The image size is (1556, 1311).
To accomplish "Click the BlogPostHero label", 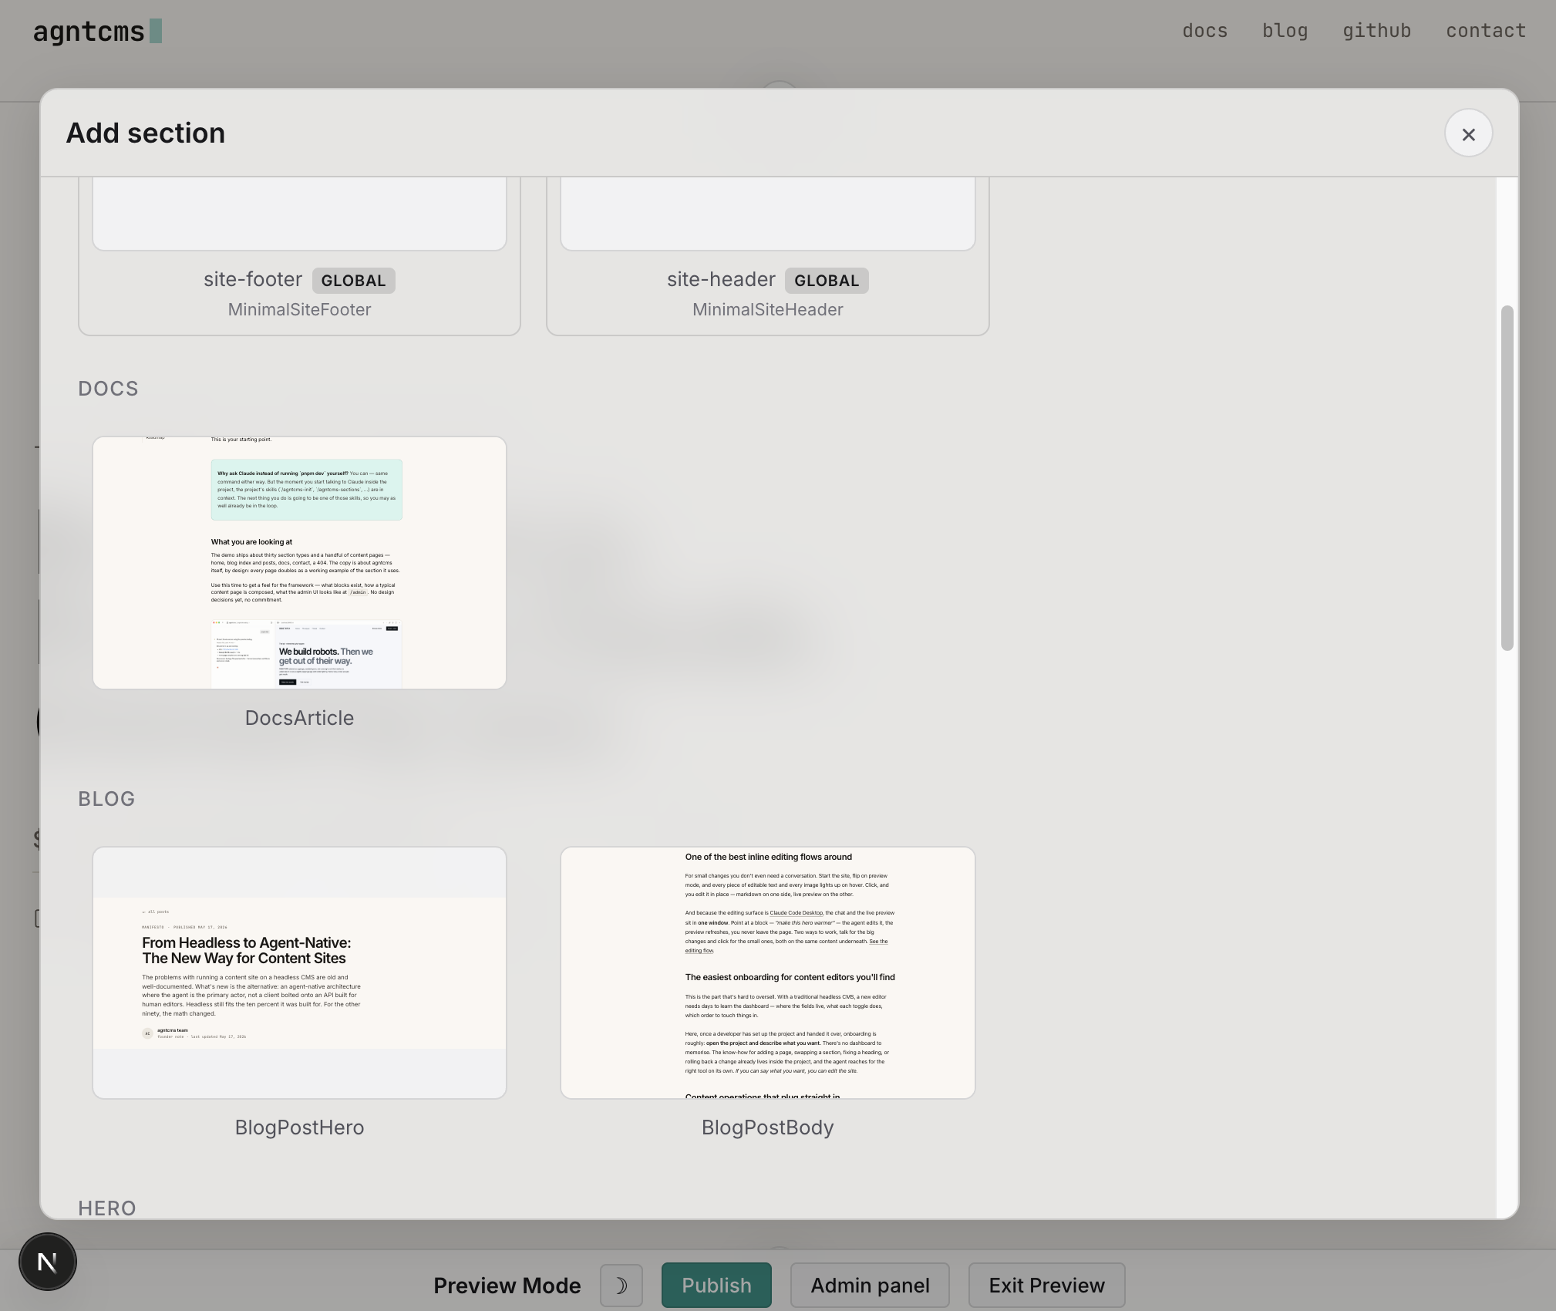I will (299, 1127).
